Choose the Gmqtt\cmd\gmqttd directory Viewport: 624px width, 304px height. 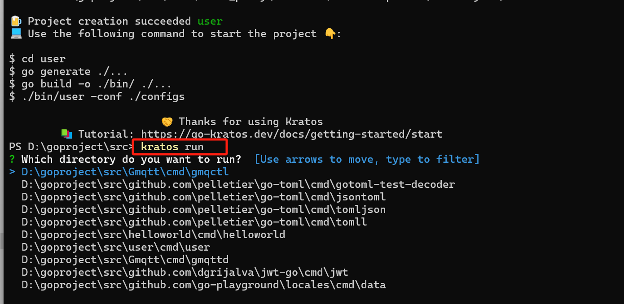pyautogui.click(x=125, y=260)
